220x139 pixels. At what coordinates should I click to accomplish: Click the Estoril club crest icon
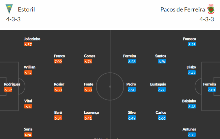[x=9, y=9]
